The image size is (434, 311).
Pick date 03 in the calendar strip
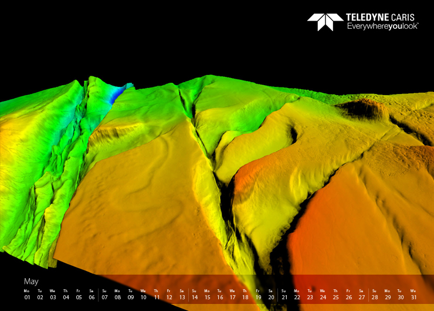point(53,298)
